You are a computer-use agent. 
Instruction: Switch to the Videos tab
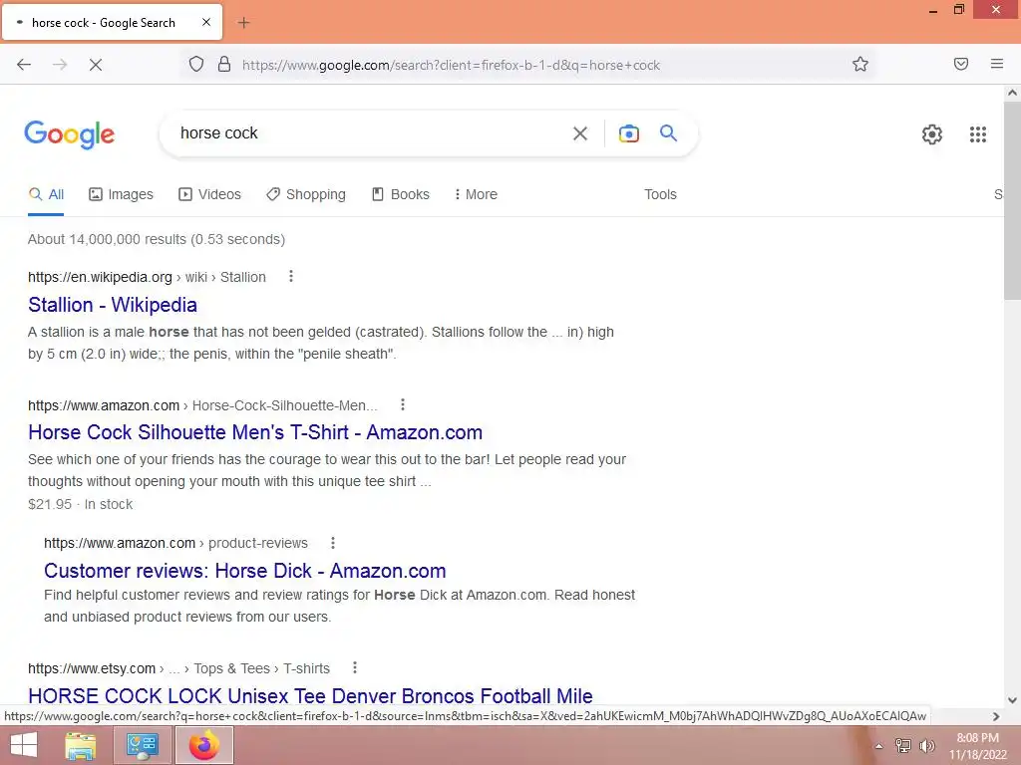(209, 194)
